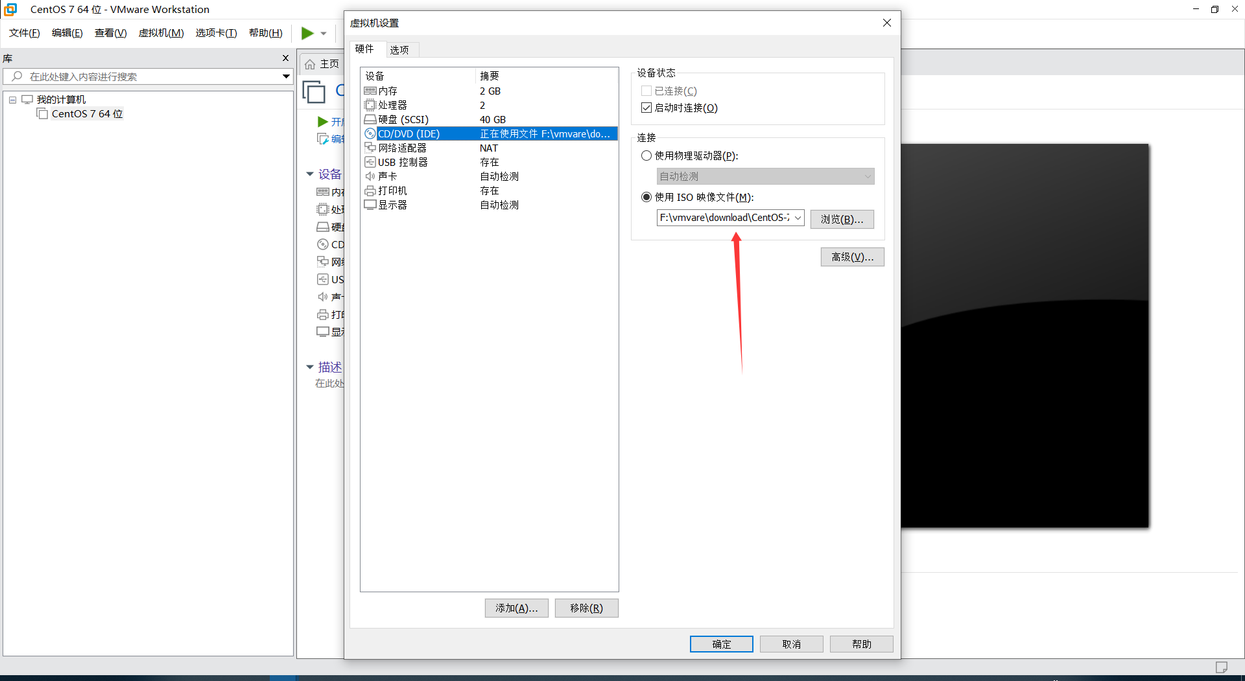1245x681 pixels.
Task: Click the library search input field
Action: 149,76
